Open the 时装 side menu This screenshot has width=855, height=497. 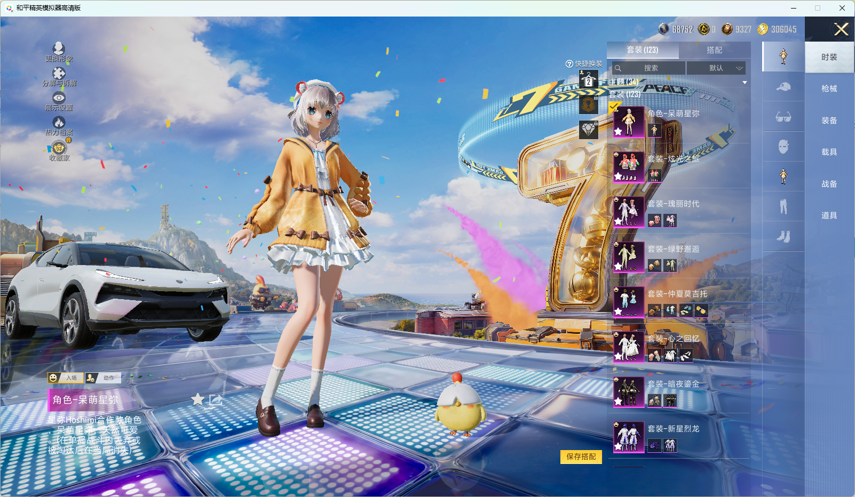829,57
